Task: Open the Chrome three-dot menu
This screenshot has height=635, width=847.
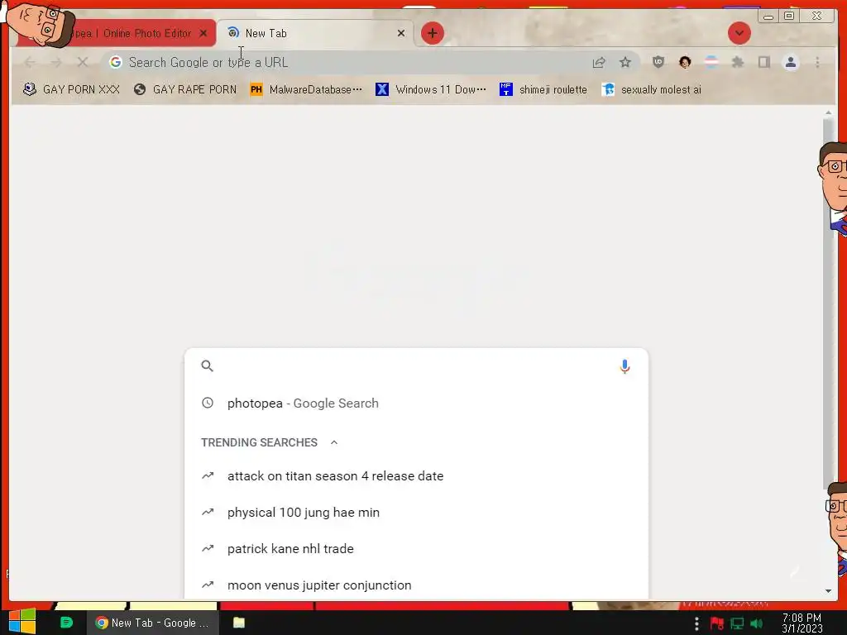Action: click(817, 63)
